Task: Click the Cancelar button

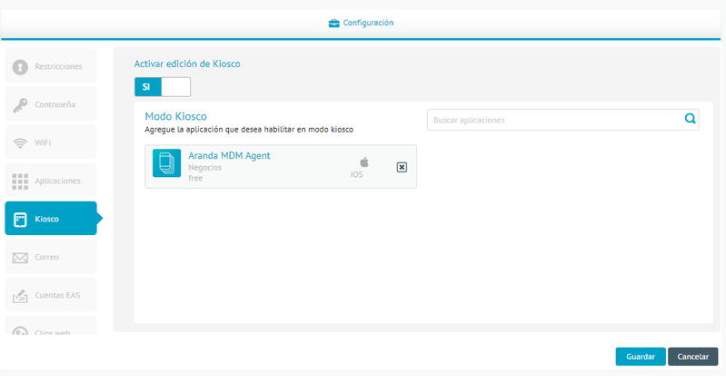Action: tap(692, 357)
